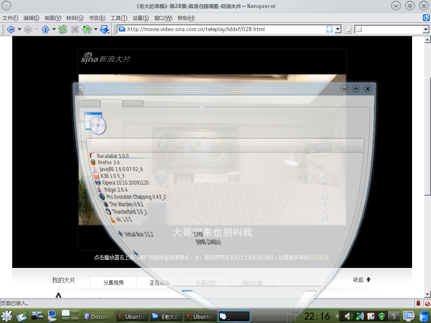
Task: Expand the search bar combo dropdown
Action: pyautogui.click(x=426, y=29)
